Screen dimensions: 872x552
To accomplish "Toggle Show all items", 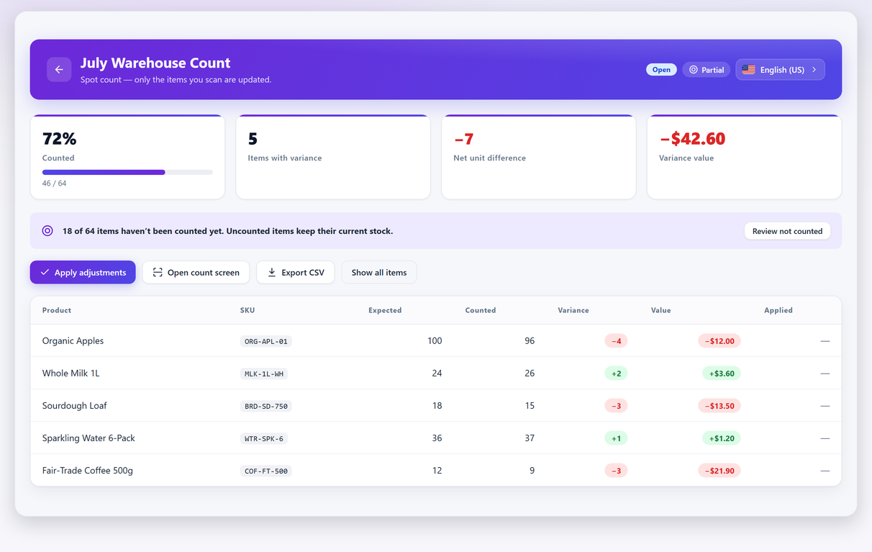I will (379, 272).
